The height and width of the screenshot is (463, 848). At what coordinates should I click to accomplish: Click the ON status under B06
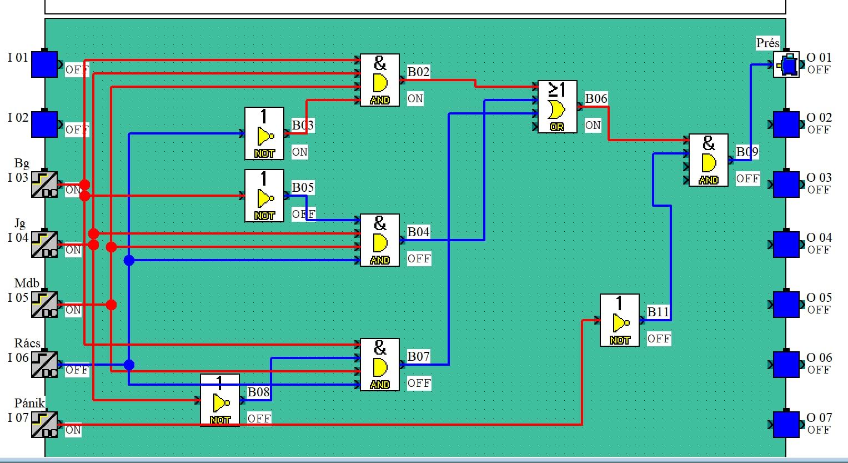tap(593, 125)
